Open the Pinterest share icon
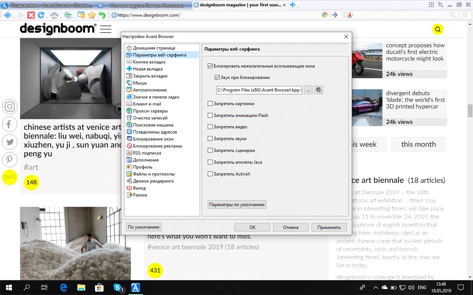 click(10, 160)
